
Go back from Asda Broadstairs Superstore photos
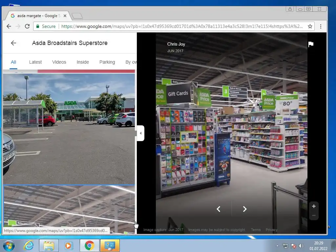coord(13,43)
